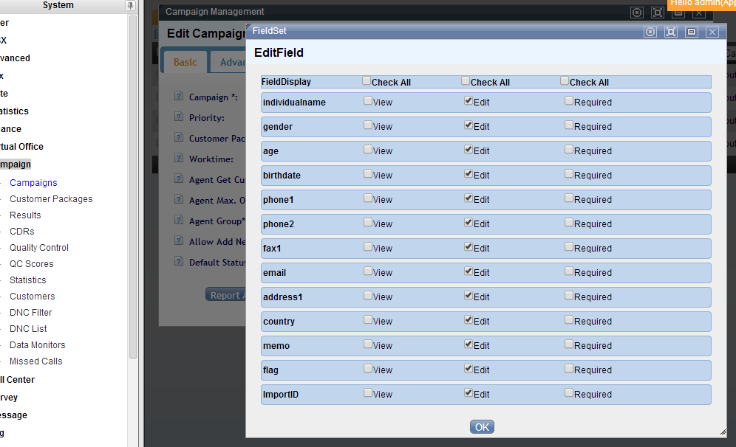Viewport: 736px width, 447px height.
Task: Click the help icon next to Allow Add
Action: point(178,241)
